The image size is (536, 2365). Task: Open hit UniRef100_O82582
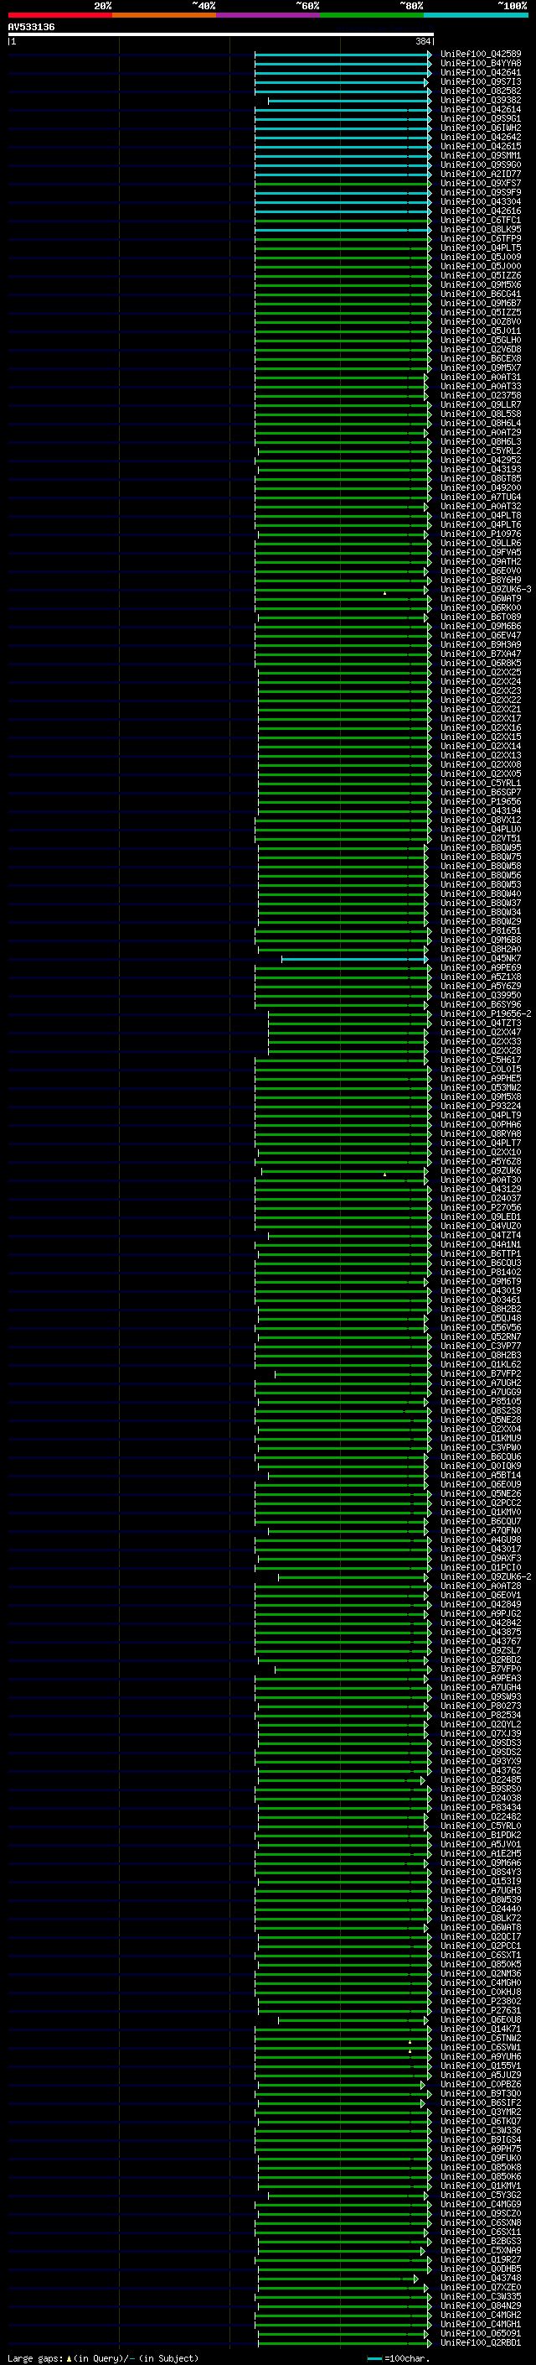pyautogui.click(x=481, y=91)
